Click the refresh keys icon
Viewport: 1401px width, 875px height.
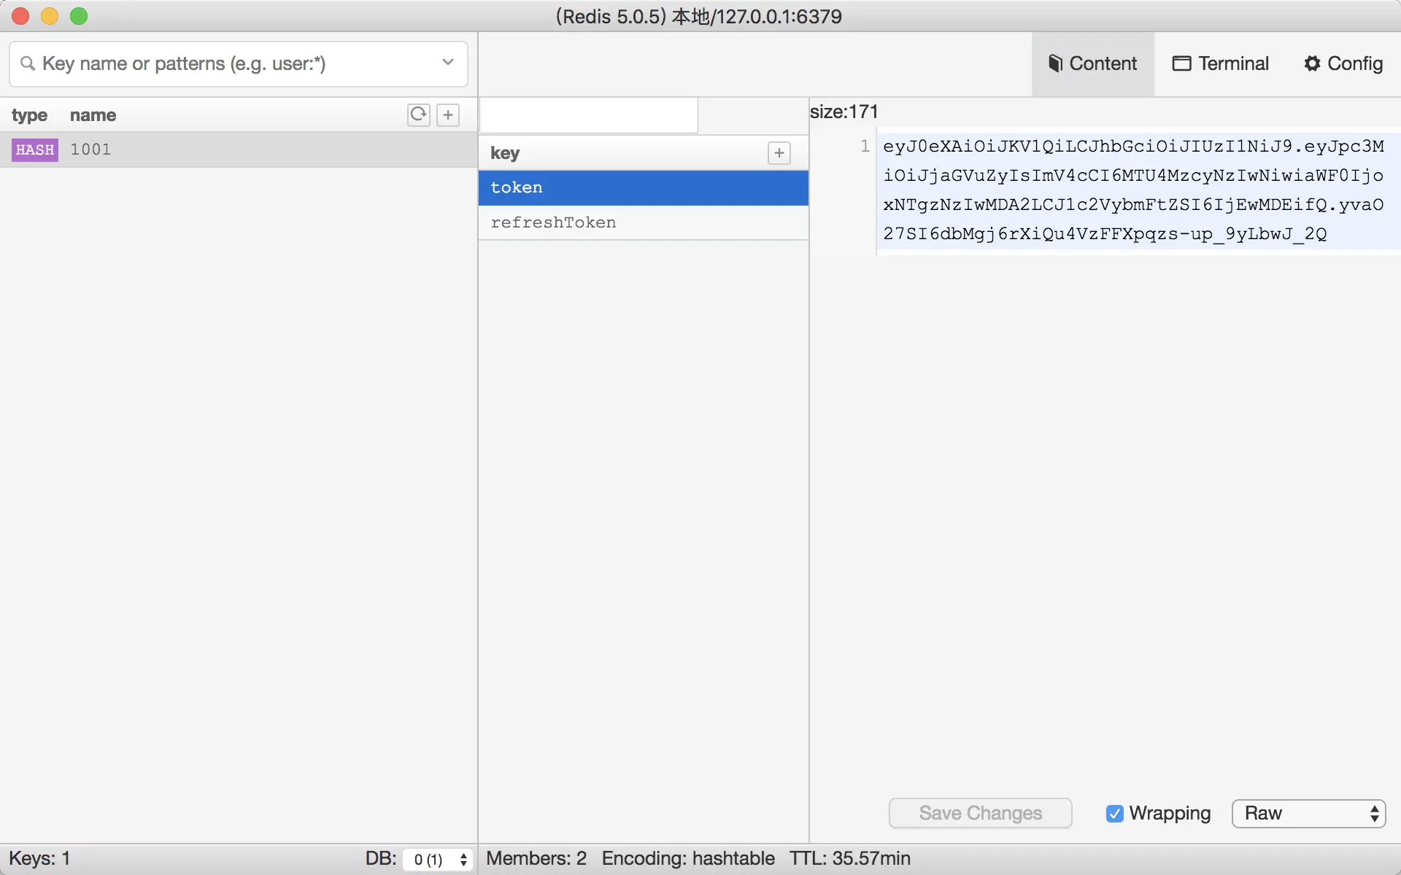pyautogui.click(x=418, y=114)
